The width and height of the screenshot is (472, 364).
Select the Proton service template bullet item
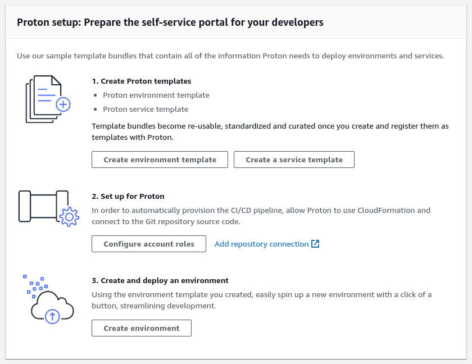pos(146,109)
